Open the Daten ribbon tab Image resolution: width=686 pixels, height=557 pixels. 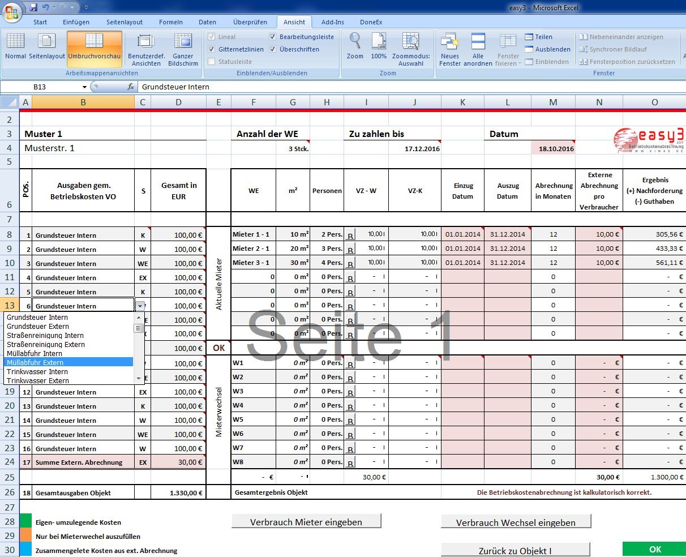tap(208, 22)
